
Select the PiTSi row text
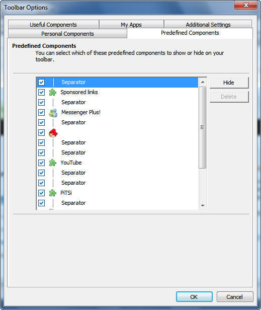coord(66,193)
